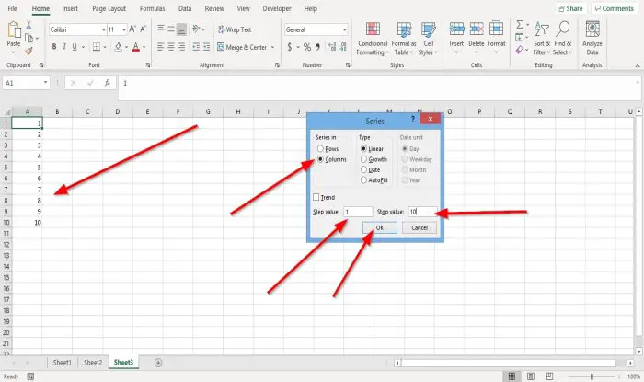Apply Percent Style format
Viewport: 644px width, 382px height.
(x=306, y=47)
